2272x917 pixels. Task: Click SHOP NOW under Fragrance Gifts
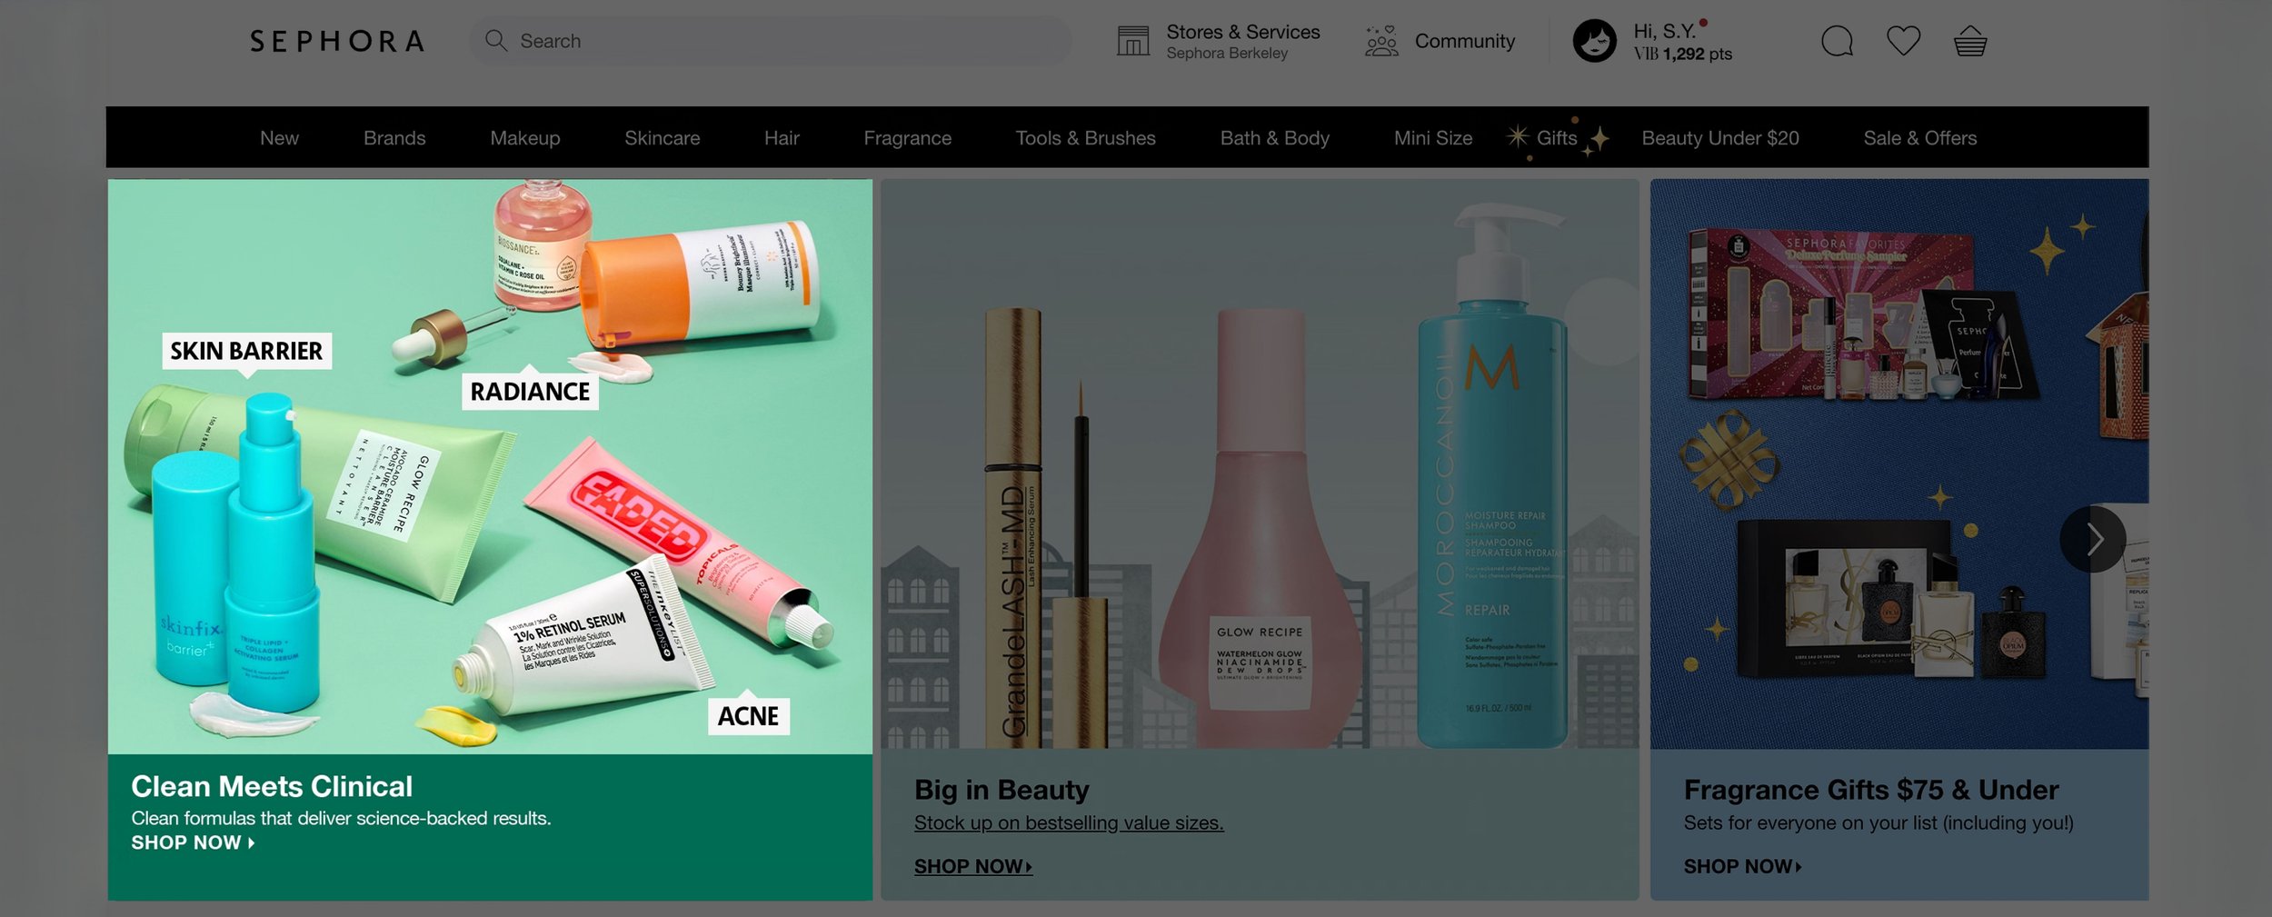pos(1742,866)
